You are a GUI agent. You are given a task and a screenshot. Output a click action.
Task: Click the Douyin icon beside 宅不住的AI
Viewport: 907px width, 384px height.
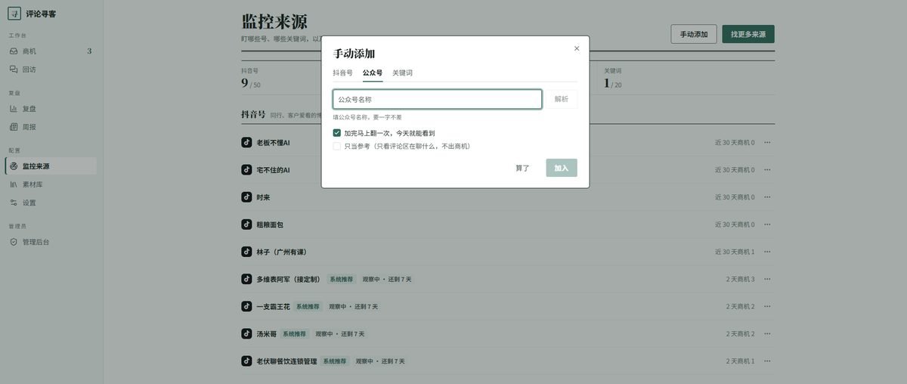click(x=246, y=169)
